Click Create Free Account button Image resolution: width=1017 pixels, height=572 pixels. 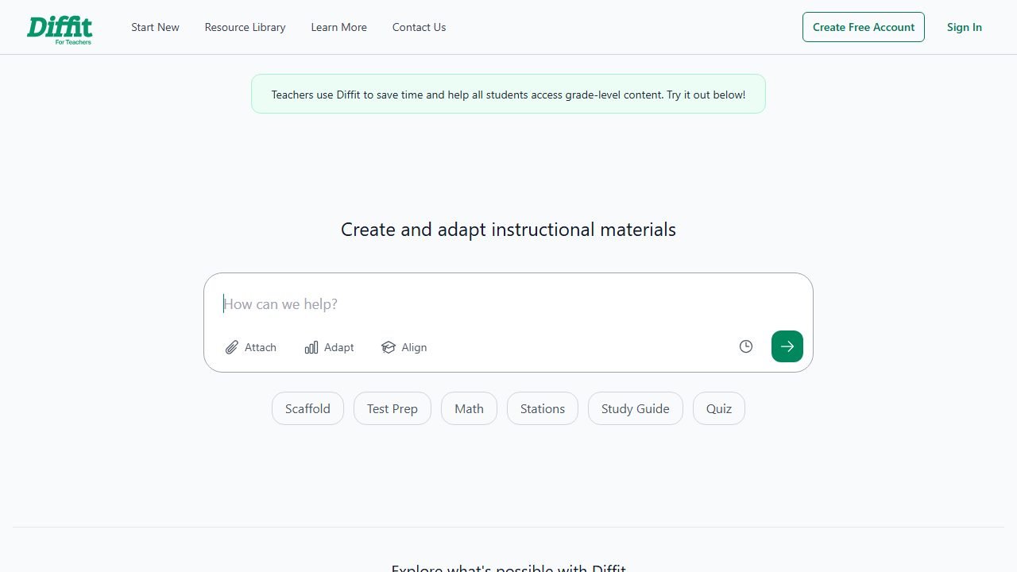pos(864,27)
